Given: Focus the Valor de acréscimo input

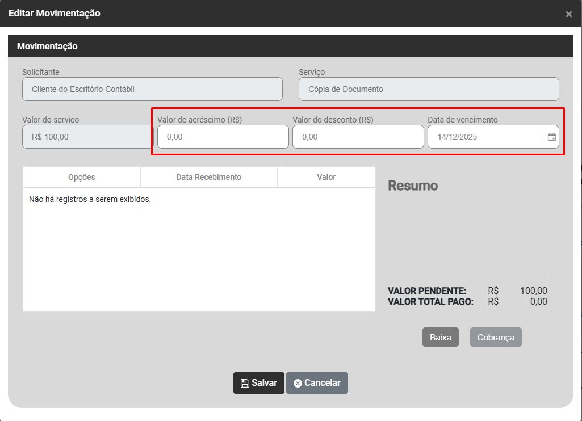Looking at the screenshot, I should [223, 137].
